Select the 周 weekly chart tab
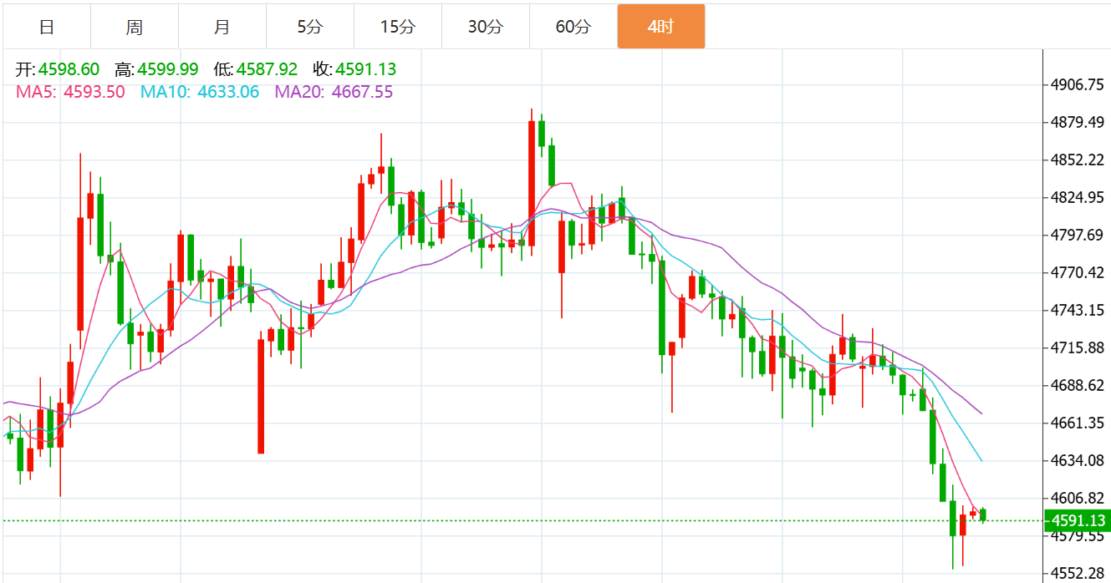This screenshot has width=1111, height=583. coord(135,27)
